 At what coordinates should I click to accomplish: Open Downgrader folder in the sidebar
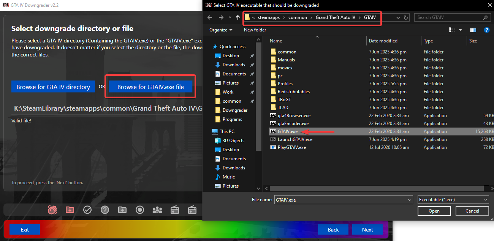235,110
